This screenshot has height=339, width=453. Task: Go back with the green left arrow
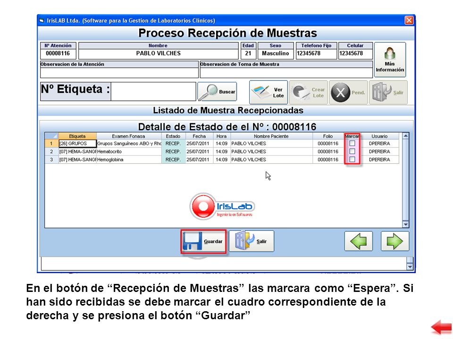tap(359, 241)
